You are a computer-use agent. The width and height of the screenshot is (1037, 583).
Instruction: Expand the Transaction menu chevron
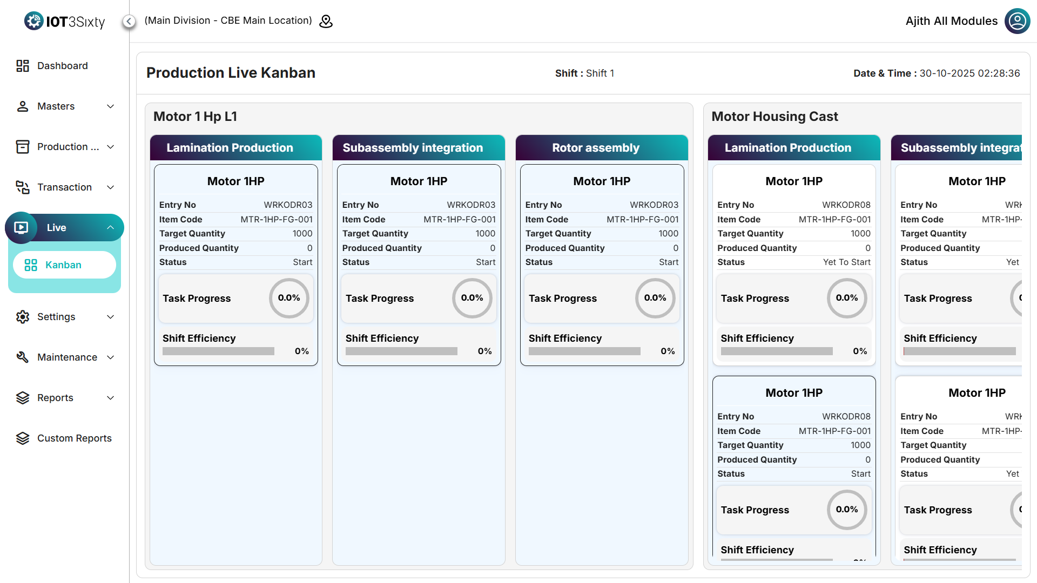pyautogui.click(x=111, y=187)
